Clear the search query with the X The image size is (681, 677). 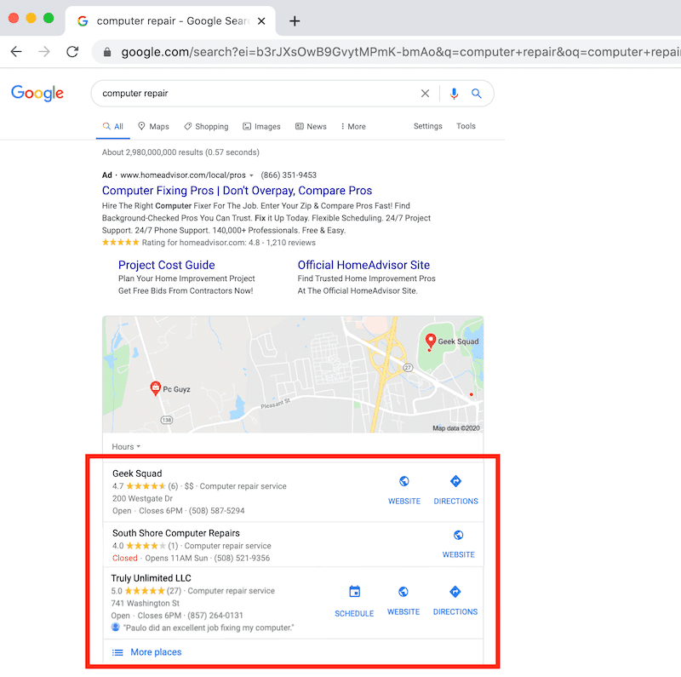click(425, 94)
